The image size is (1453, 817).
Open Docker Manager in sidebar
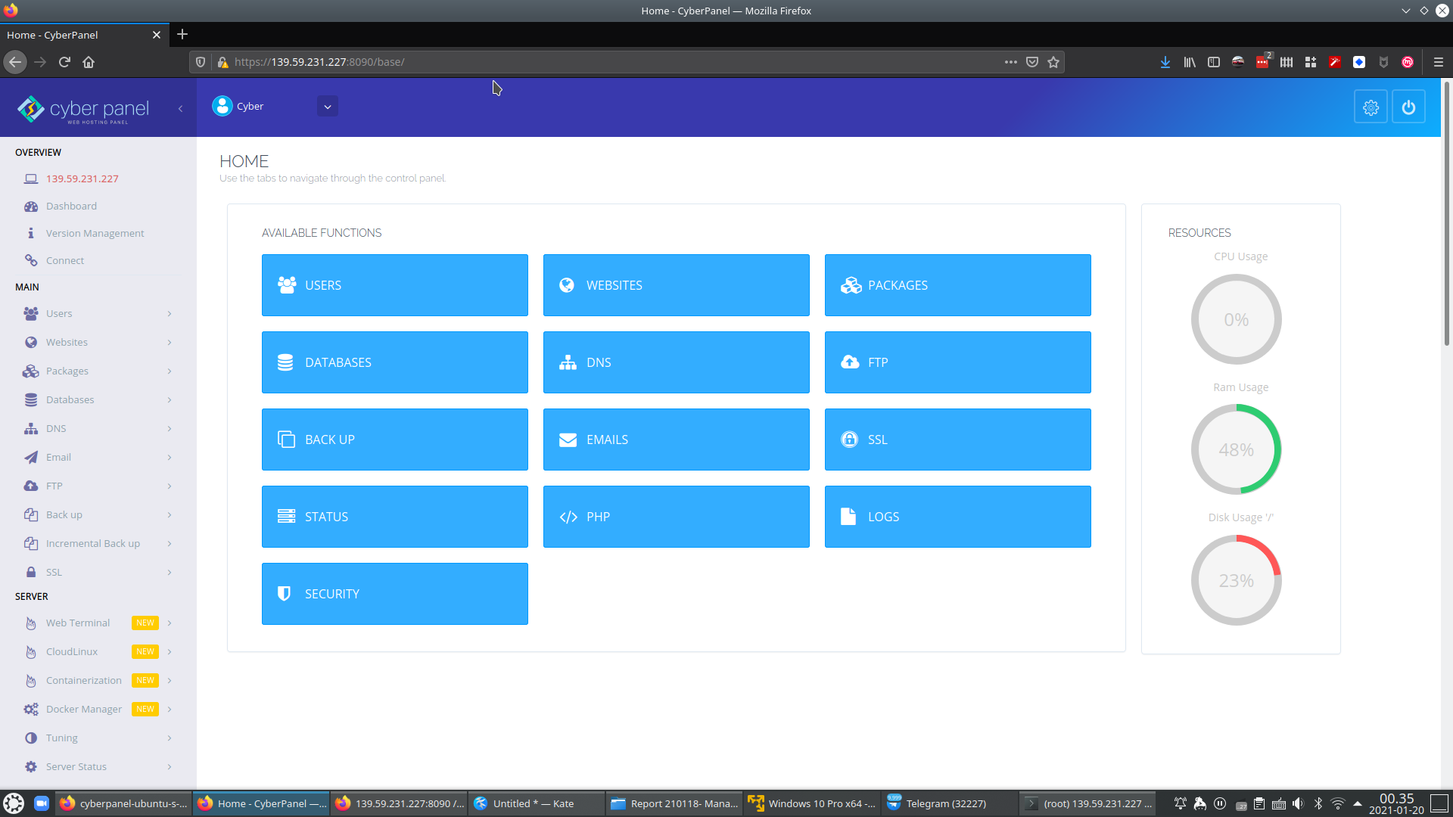click(x=98, y=709)
